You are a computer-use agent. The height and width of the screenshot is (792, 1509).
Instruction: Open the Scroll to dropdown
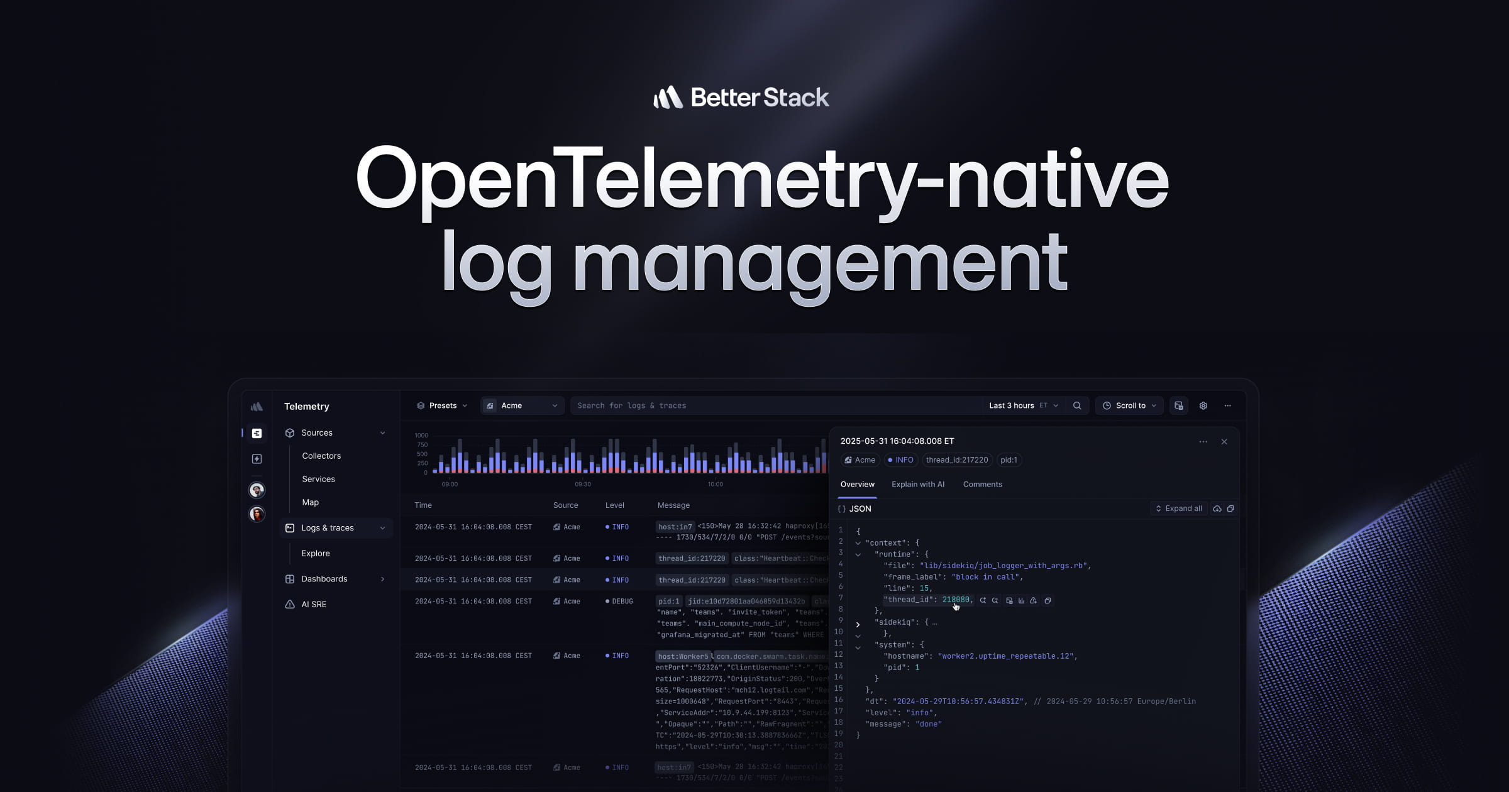click(1129, 405)
